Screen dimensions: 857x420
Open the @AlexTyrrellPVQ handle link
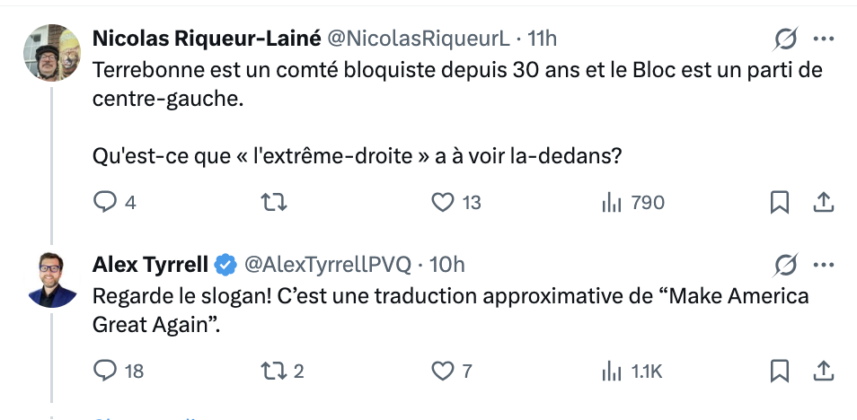point(327,265)
